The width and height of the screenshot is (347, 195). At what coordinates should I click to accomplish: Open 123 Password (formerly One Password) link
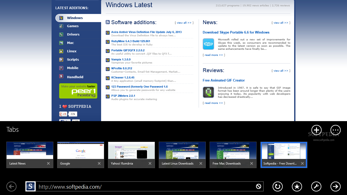(x=139, y=87)
